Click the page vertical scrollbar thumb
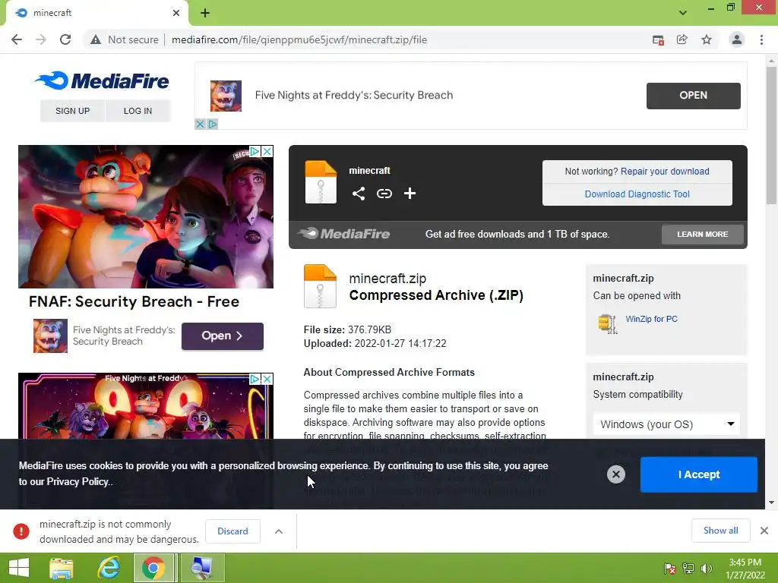The image size is (778, 583). (771, 135)
